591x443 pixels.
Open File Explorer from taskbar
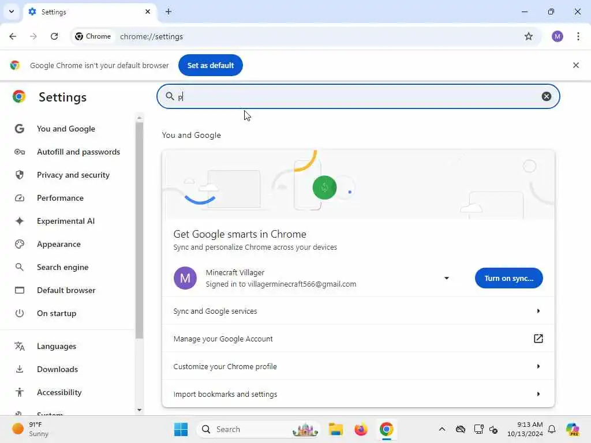pyautogui.click(x=335, y=429)
